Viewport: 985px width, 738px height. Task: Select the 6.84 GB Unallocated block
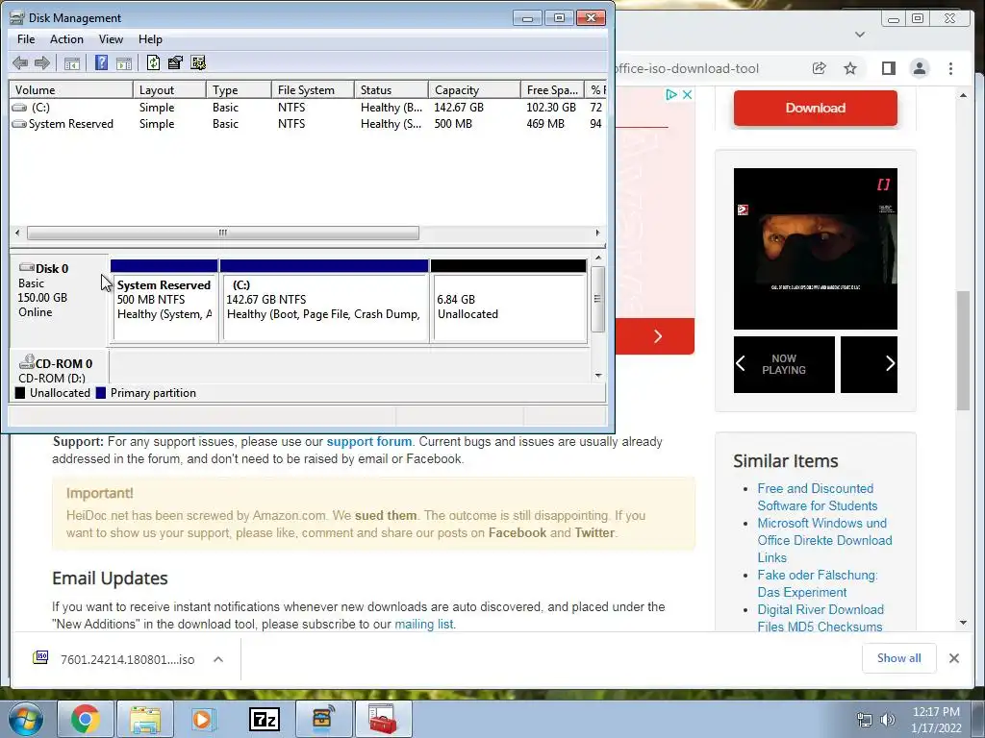(x=509, y=301)
